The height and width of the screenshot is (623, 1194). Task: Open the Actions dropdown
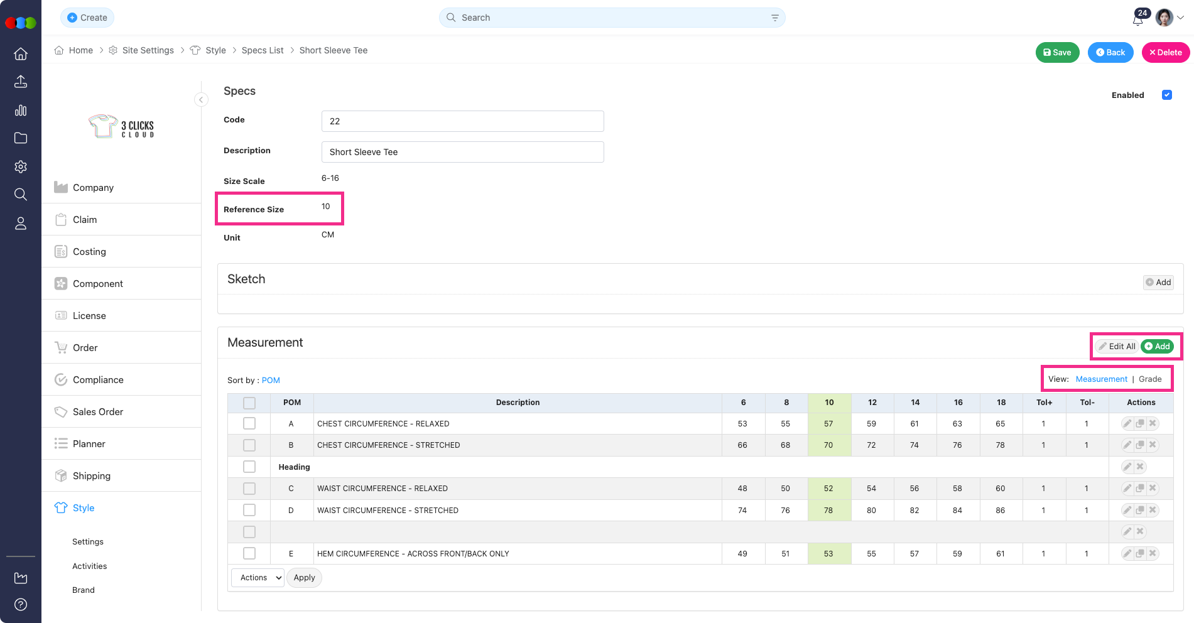tap(258, 578)
